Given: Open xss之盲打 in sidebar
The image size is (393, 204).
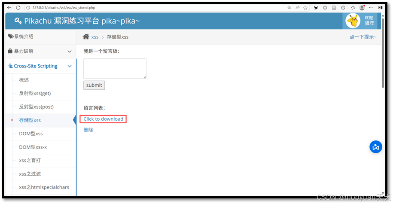Looking at the screenshot, I should [x=30, y=160].
